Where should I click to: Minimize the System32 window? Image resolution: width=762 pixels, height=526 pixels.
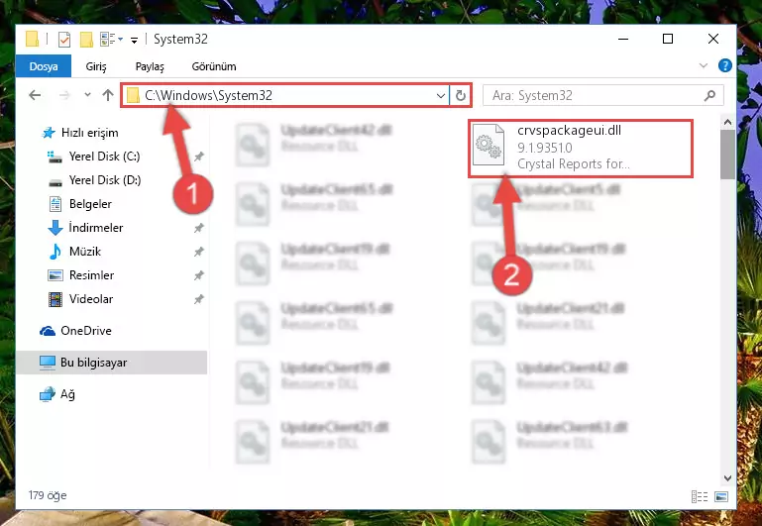point(623,39)
